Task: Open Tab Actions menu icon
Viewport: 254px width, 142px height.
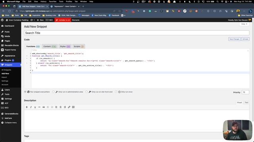Action: point(14,6)
